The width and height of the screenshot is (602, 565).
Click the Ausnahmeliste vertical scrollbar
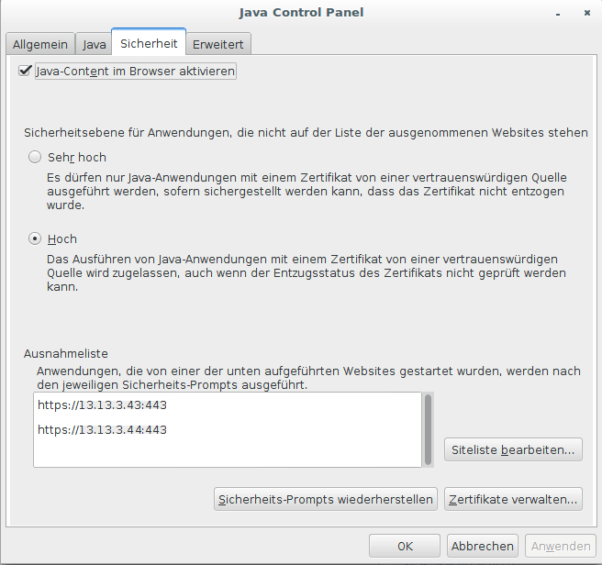click(428, 429)
